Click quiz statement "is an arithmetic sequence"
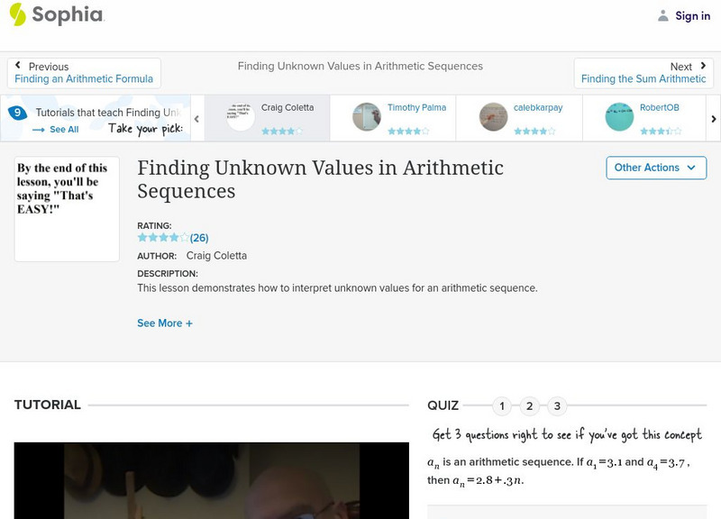This screenshot has width=721, height=519. tap(507, 462)
